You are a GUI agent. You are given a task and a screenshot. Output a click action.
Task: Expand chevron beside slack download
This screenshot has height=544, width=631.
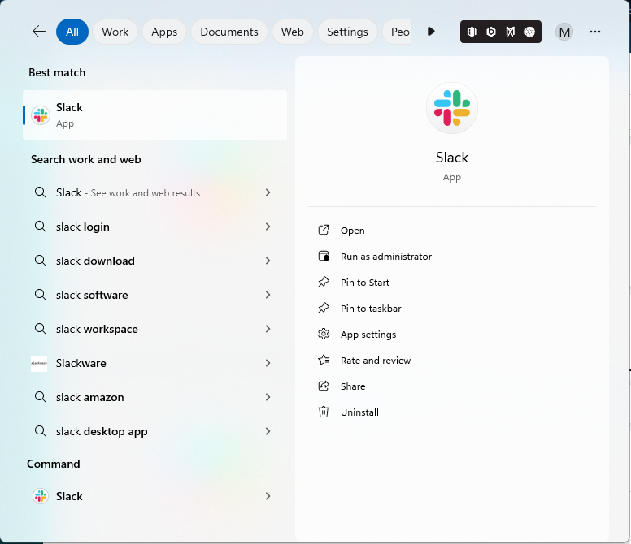268,261
